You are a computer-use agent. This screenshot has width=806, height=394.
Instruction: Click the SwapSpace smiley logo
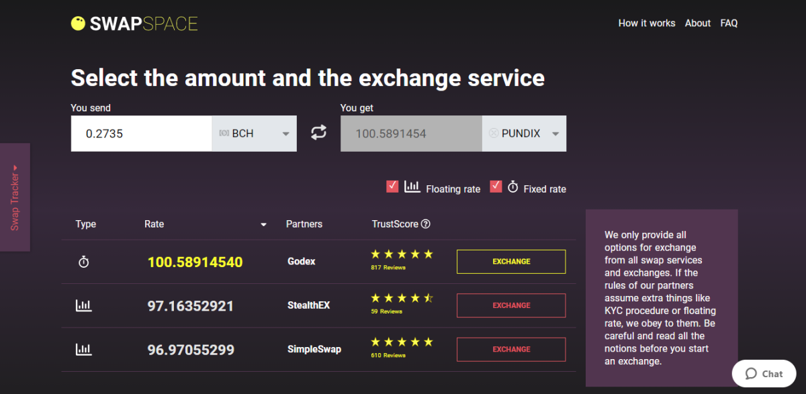point(78,23)
